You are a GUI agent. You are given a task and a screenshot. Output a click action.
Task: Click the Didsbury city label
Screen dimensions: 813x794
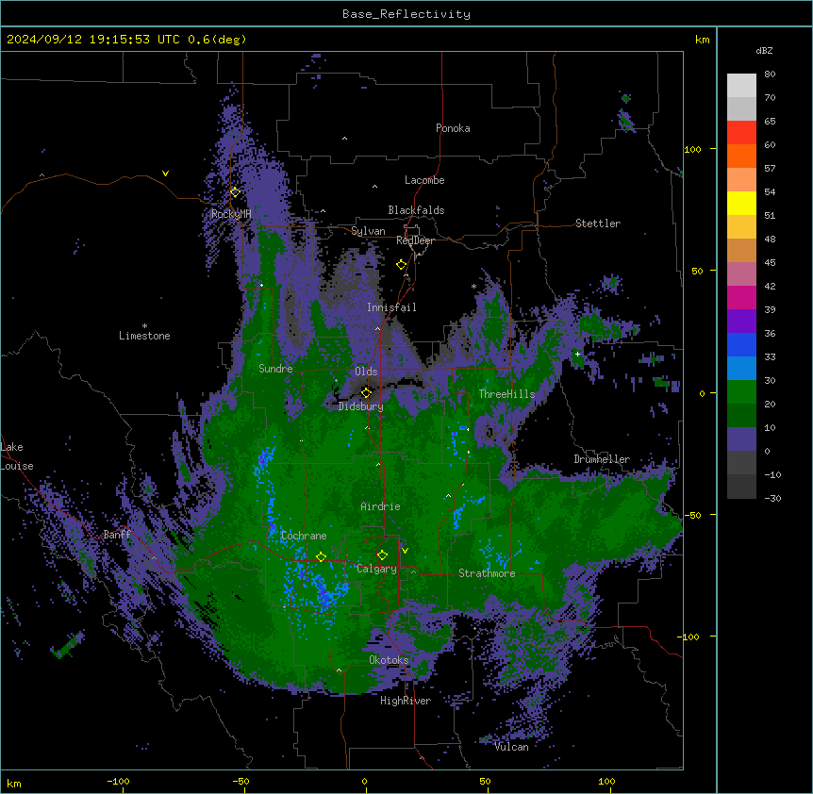coord(361,406)
